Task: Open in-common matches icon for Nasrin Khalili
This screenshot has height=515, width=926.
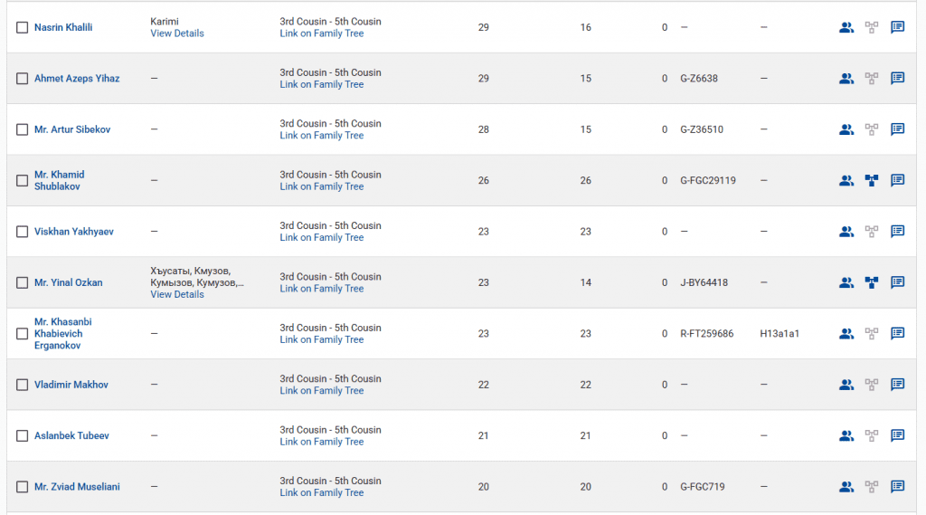Action: [846, 27]
